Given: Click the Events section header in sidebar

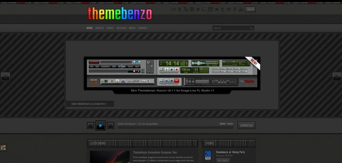Looking at the screenshot, I should click(x=229, y=143).
